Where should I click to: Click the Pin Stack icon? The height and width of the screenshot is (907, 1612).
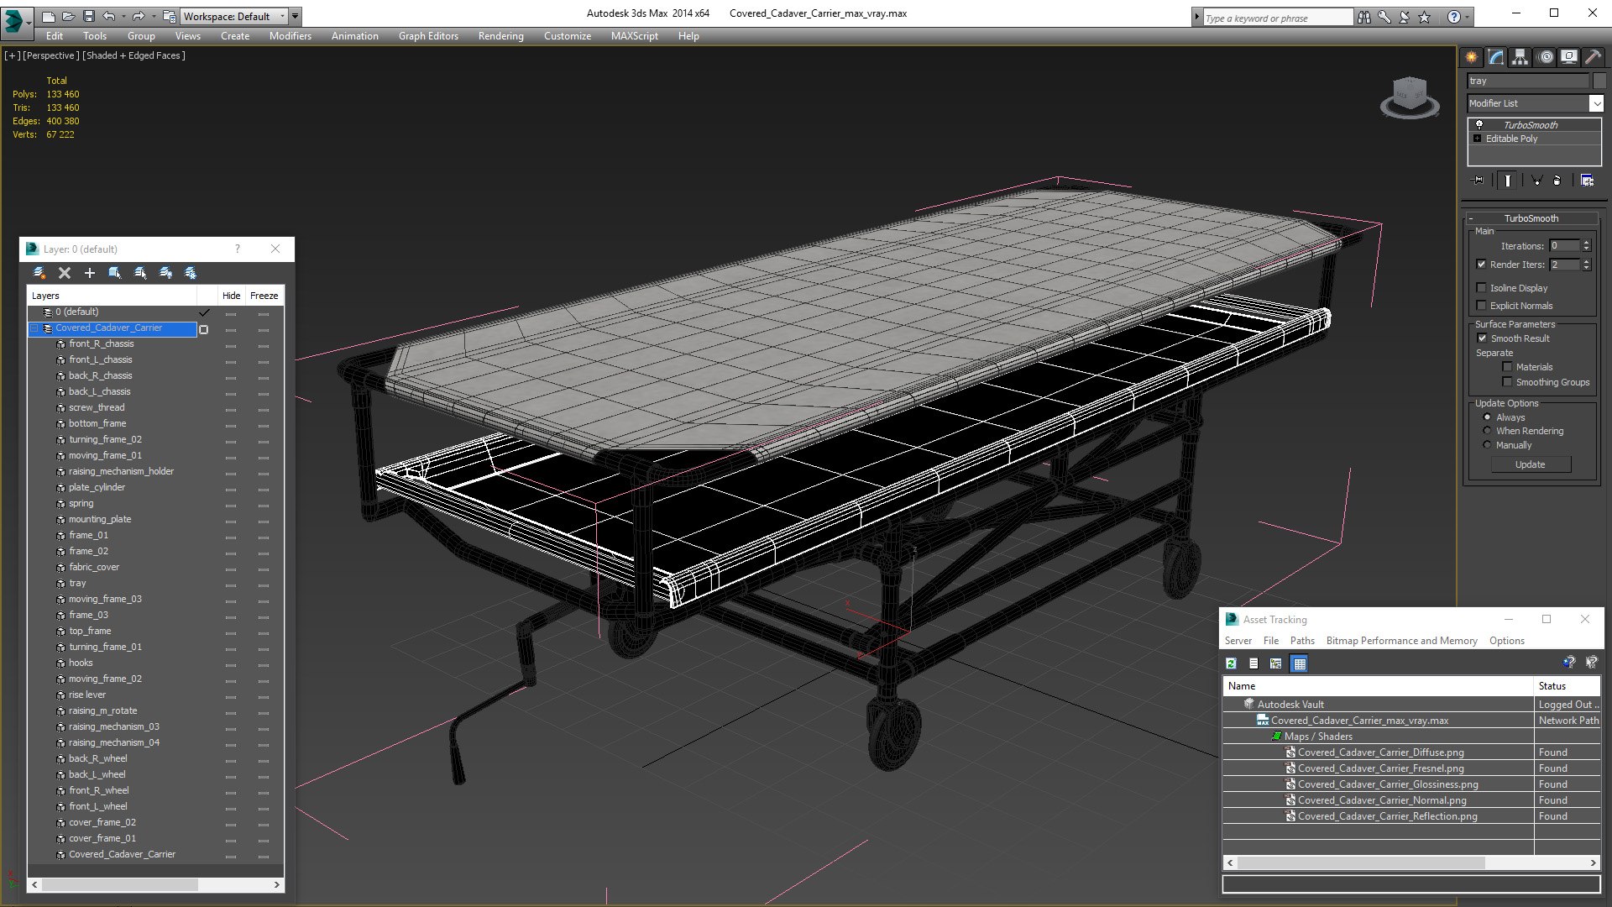[1479, 180]
